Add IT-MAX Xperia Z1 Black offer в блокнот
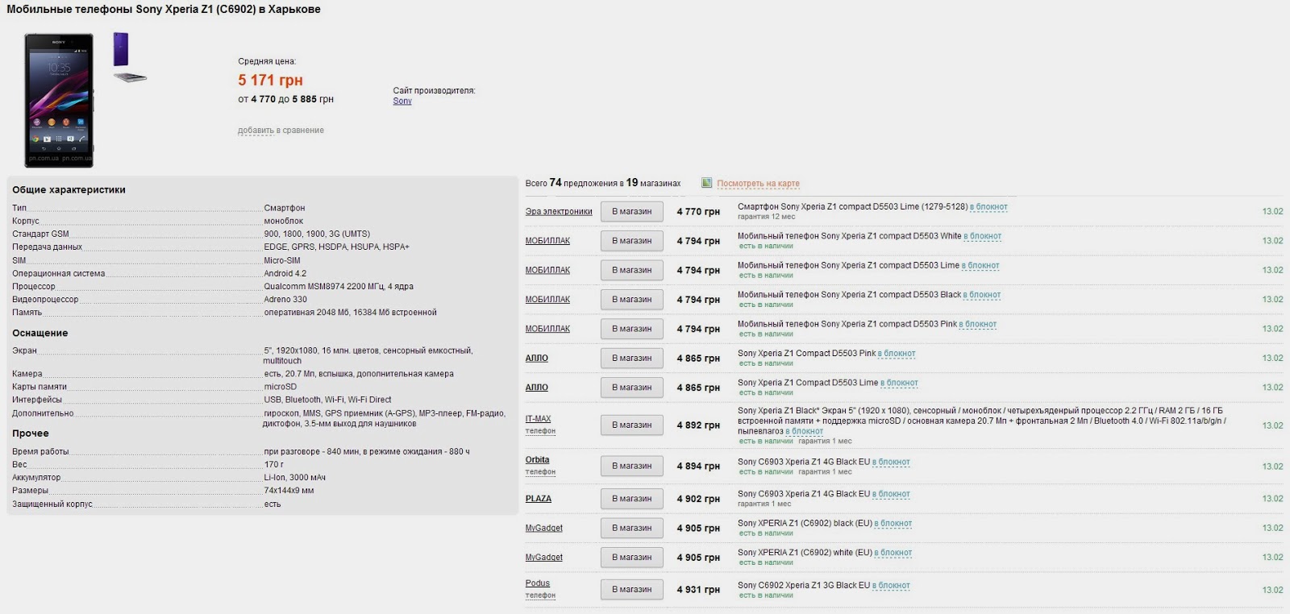Viewport: 1290px width, 614px height. (x=804, y=432)
